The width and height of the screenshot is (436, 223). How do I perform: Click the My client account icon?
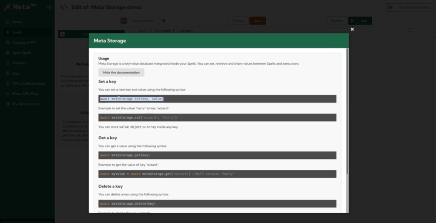(x=8, y=104)
